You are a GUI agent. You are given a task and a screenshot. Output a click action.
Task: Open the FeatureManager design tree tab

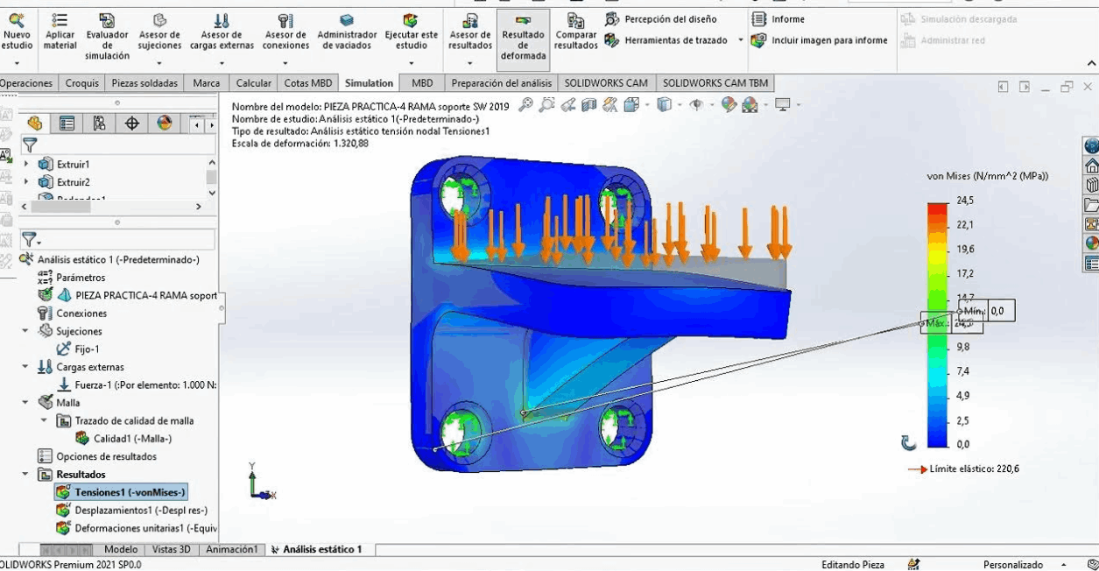34,123
